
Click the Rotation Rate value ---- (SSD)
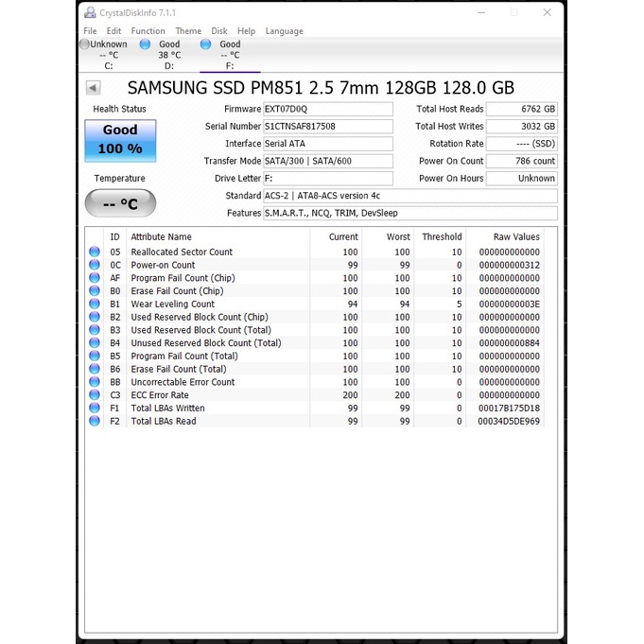(x=522, y=144)
